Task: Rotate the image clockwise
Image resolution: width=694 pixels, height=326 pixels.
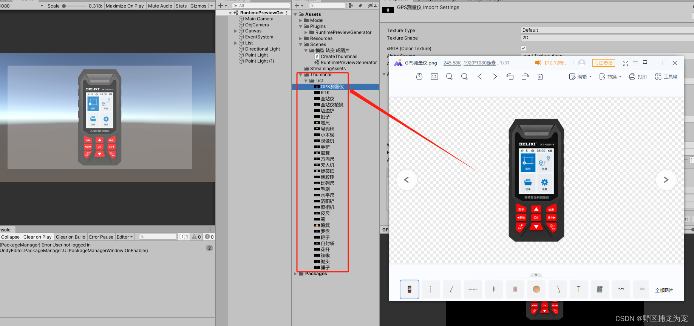Action: click(525, 77)
